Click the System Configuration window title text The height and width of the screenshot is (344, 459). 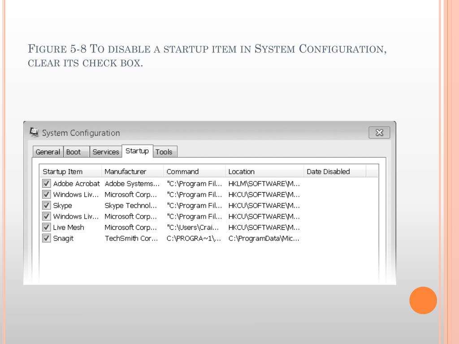[x=81, y=133]
